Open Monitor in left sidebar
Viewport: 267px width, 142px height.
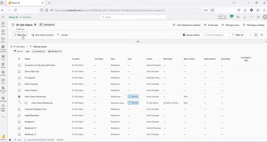point(3,73)
